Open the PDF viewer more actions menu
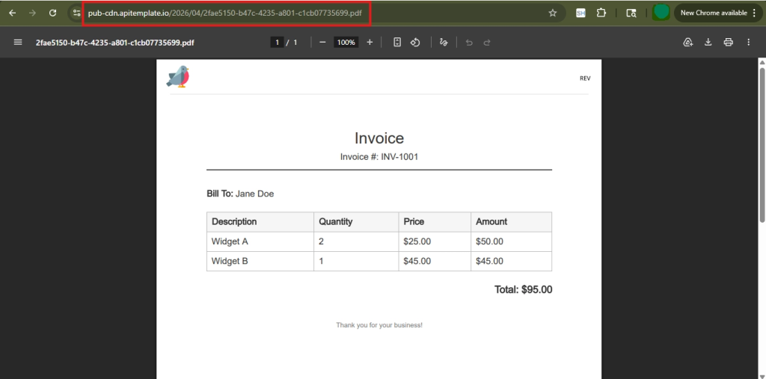Screen dimensions: 766x379 [x=748, y=43]
